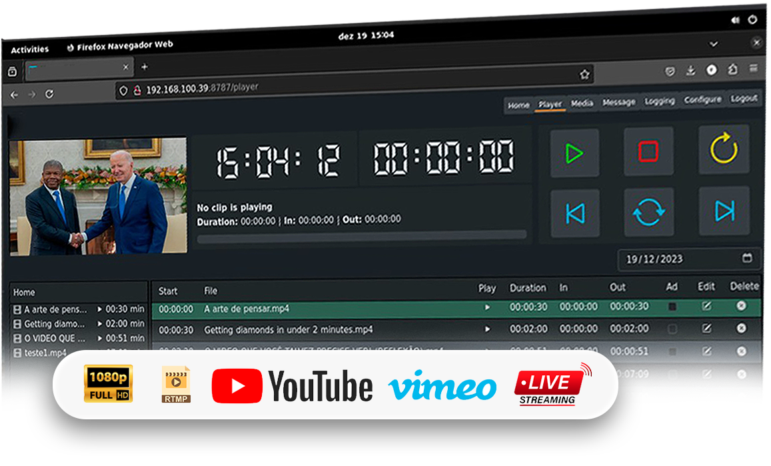Toggle Ad checkbox for 00:00:51 duration row

click(672, 351)
